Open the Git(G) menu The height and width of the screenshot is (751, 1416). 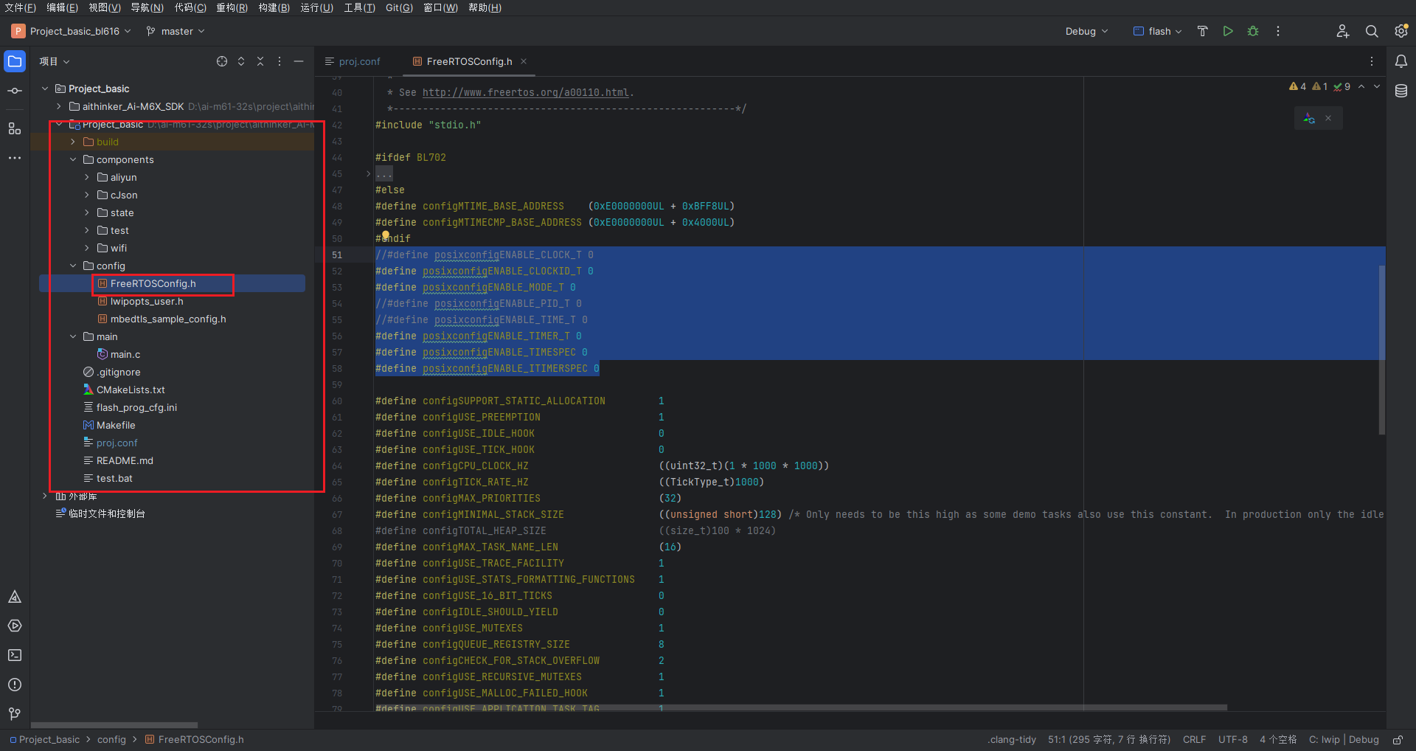click(399, 7)
